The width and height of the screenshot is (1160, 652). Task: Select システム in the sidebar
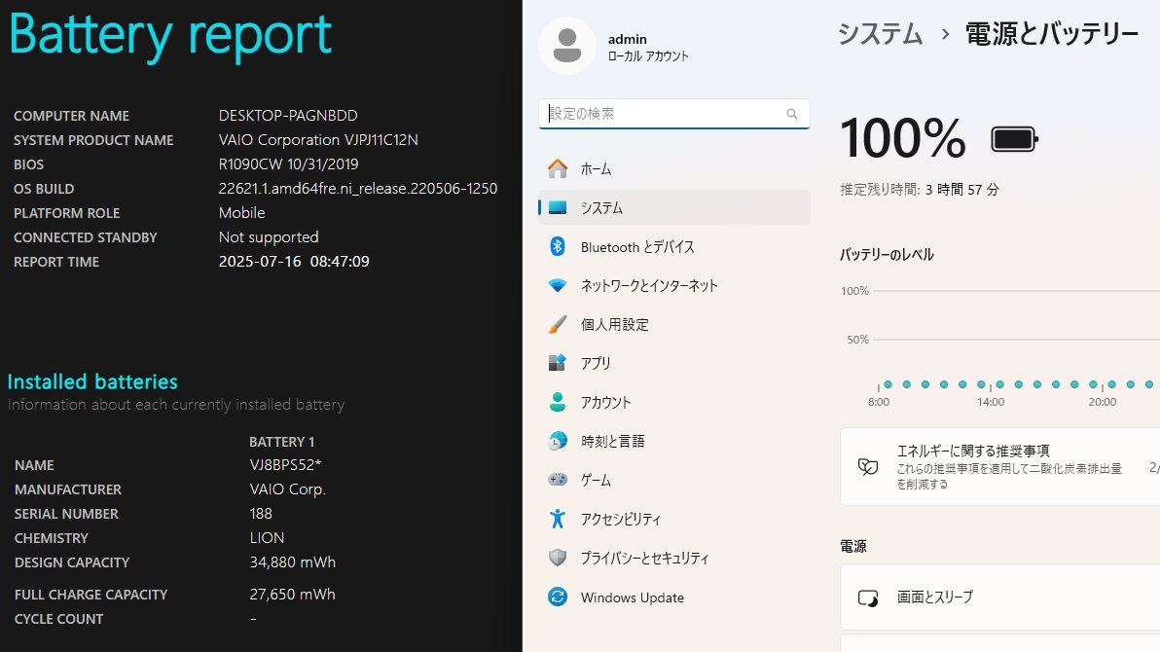[674, 208]
